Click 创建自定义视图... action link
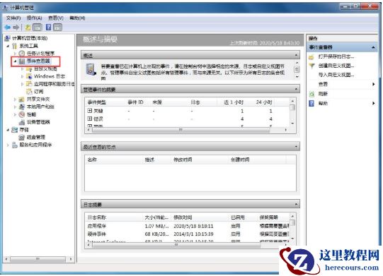Screen dimensions: 383x276 click(336, 66)
